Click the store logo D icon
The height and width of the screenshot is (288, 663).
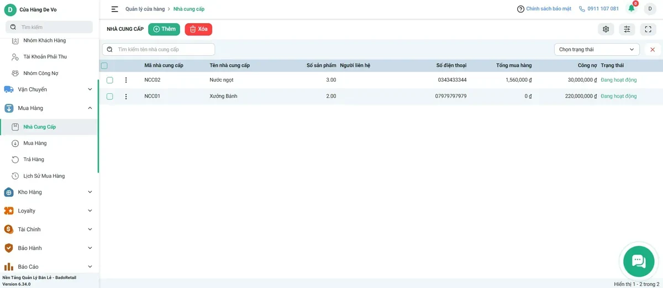click(x=10, y=10)
